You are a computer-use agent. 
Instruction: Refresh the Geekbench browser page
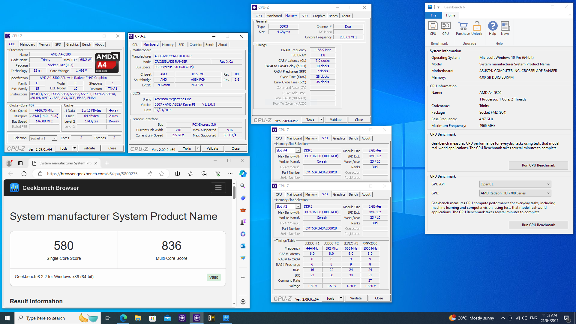point(24,174)
